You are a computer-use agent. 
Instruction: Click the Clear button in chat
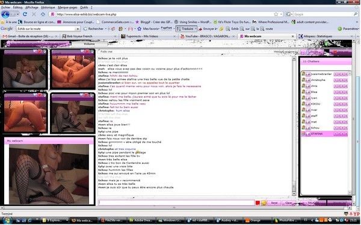point(288,203)
